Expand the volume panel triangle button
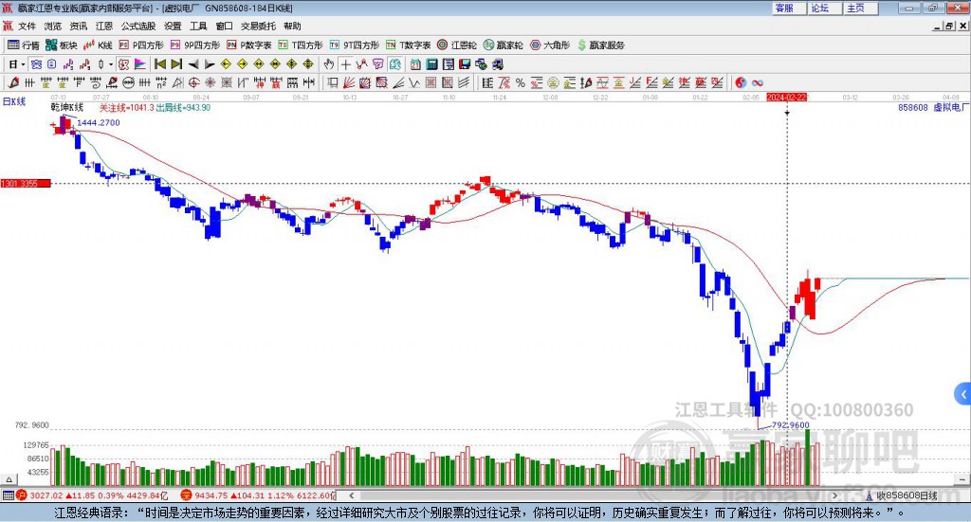 [9, 479]
